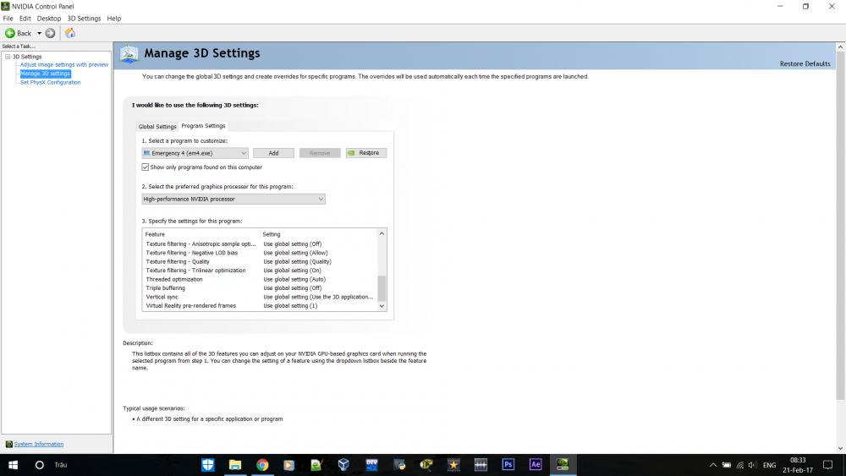The image size is (846, 476).
Task: Show hidden system tray icons
Action: [712, 465]
